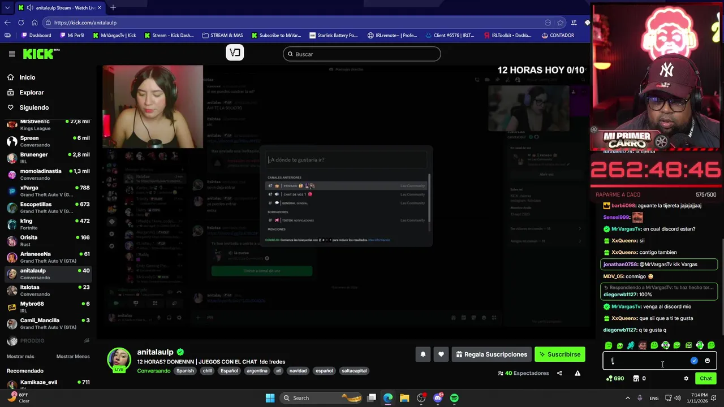This screenshot has width=724, height=407.
Task: Toggle hidden PRODDIG recommendation eye icon
Action: 87,341
